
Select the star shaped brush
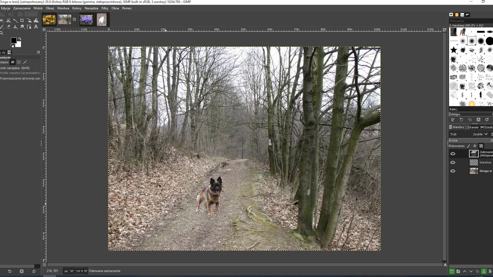click(x=454, y=50)
